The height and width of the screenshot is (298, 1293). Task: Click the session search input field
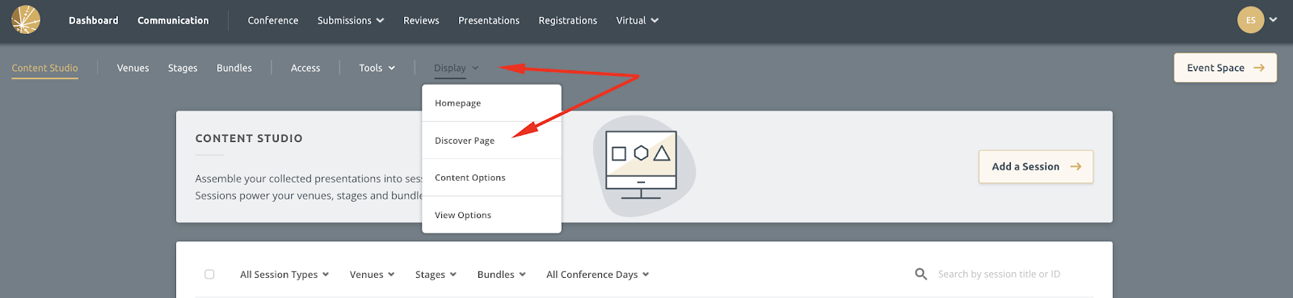(1010, 275)
